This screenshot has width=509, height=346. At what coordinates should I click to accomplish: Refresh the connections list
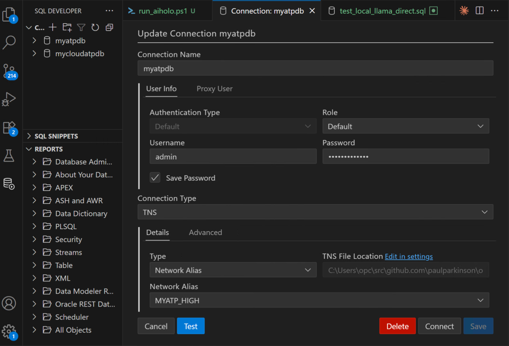point(95,27)
